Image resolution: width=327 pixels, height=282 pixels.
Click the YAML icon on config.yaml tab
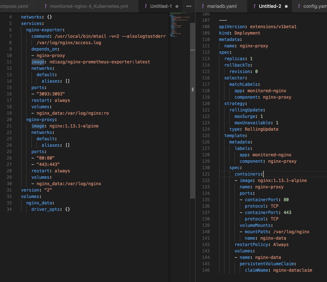pos(299,6)
